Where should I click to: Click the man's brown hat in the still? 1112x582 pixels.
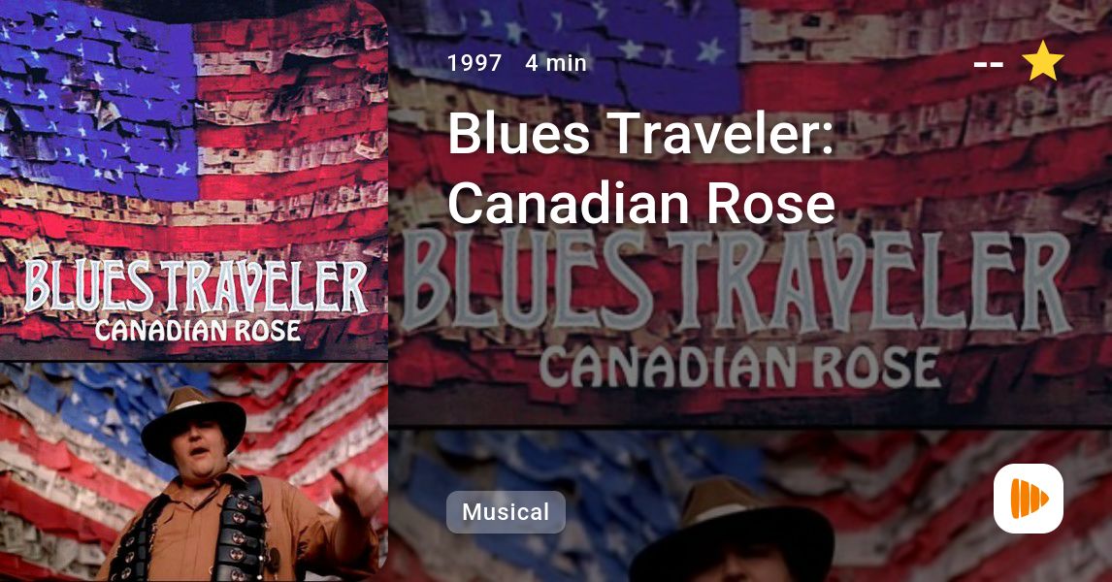[193, 423]
